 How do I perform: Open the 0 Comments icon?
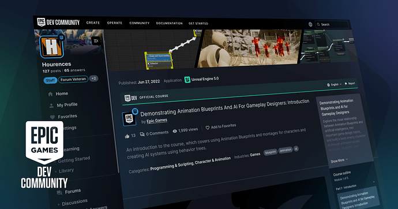click(142, 134)
